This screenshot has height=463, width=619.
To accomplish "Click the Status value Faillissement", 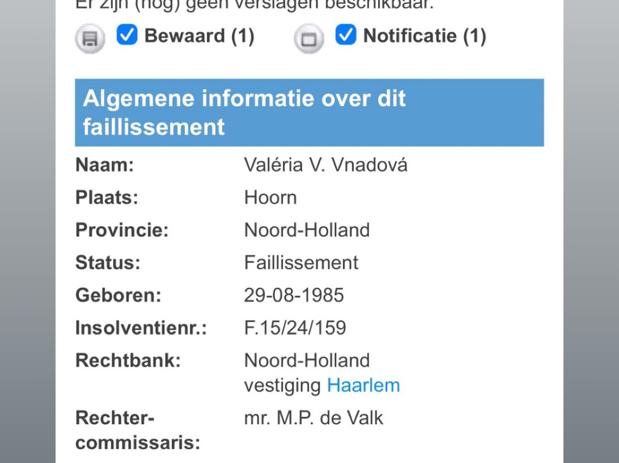I will 301,262.
